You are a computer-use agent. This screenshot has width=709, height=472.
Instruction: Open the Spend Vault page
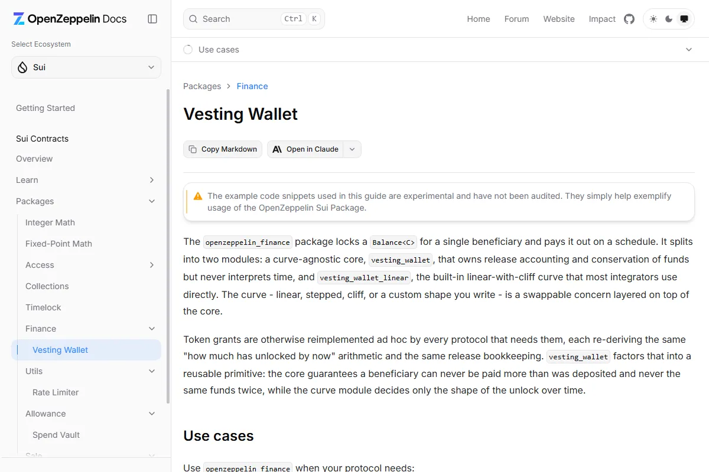tap(56, 435)
